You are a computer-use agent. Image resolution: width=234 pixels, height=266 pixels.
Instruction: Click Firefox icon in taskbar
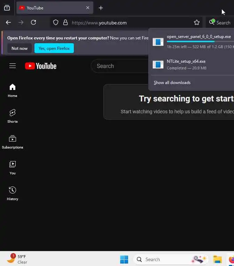pos(231,259)
